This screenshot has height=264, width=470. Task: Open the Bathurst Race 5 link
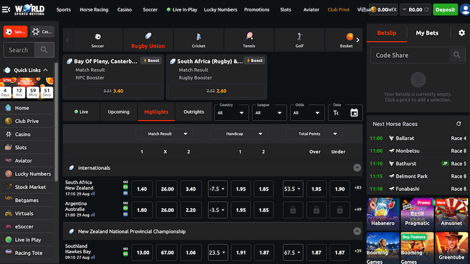418,164
